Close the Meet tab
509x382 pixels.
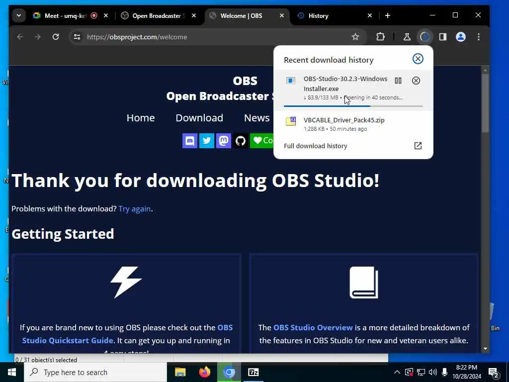pyautogui.click(x=105, y=15)
